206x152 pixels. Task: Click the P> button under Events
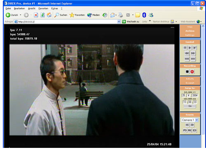[185, 130]
